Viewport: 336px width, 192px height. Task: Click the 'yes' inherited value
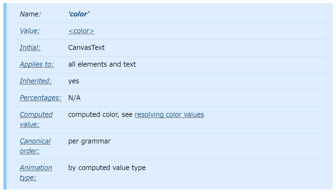click(73, 81)
